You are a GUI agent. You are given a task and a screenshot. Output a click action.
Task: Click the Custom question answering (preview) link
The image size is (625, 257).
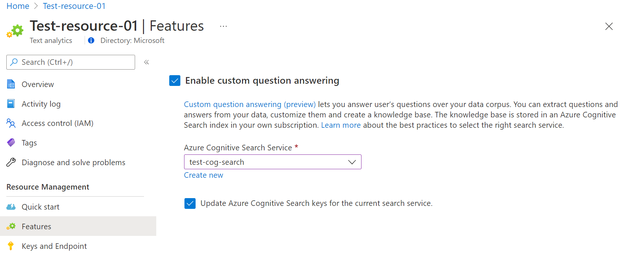[x=249, y=104]
